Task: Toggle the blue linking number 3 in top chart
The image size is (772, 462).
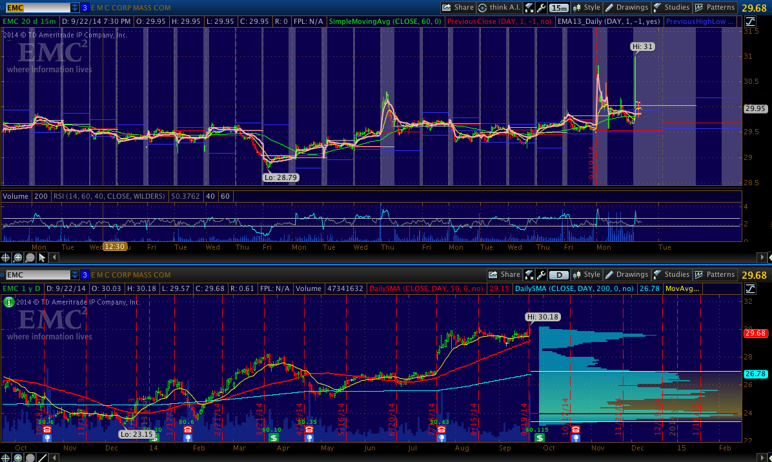Action: tap(85, 8)
